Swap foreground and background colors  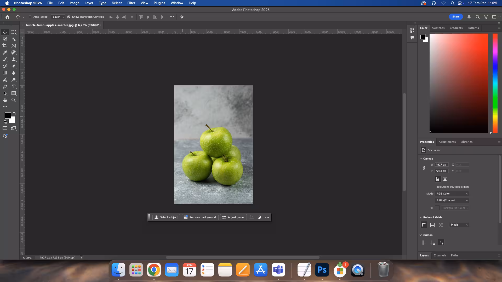tap(14, 113)
